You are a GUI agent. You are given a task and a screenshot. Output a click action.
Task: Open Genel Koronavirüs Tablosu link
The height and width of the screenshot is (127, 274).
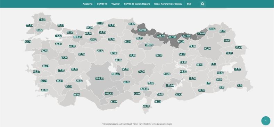point(168,4)
